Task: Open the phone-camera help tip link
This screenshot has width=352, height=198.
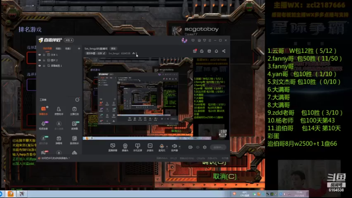Action: (55, 158)
